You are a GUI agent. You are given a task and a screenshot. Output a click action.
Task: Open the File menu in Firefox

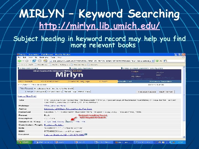[19, 57]
